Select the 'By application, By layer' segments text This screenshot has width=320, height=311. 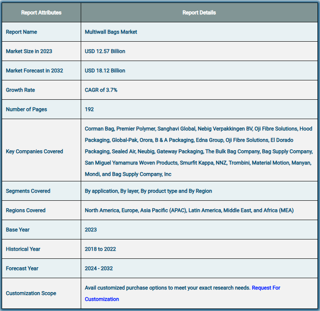coord(148,191)
